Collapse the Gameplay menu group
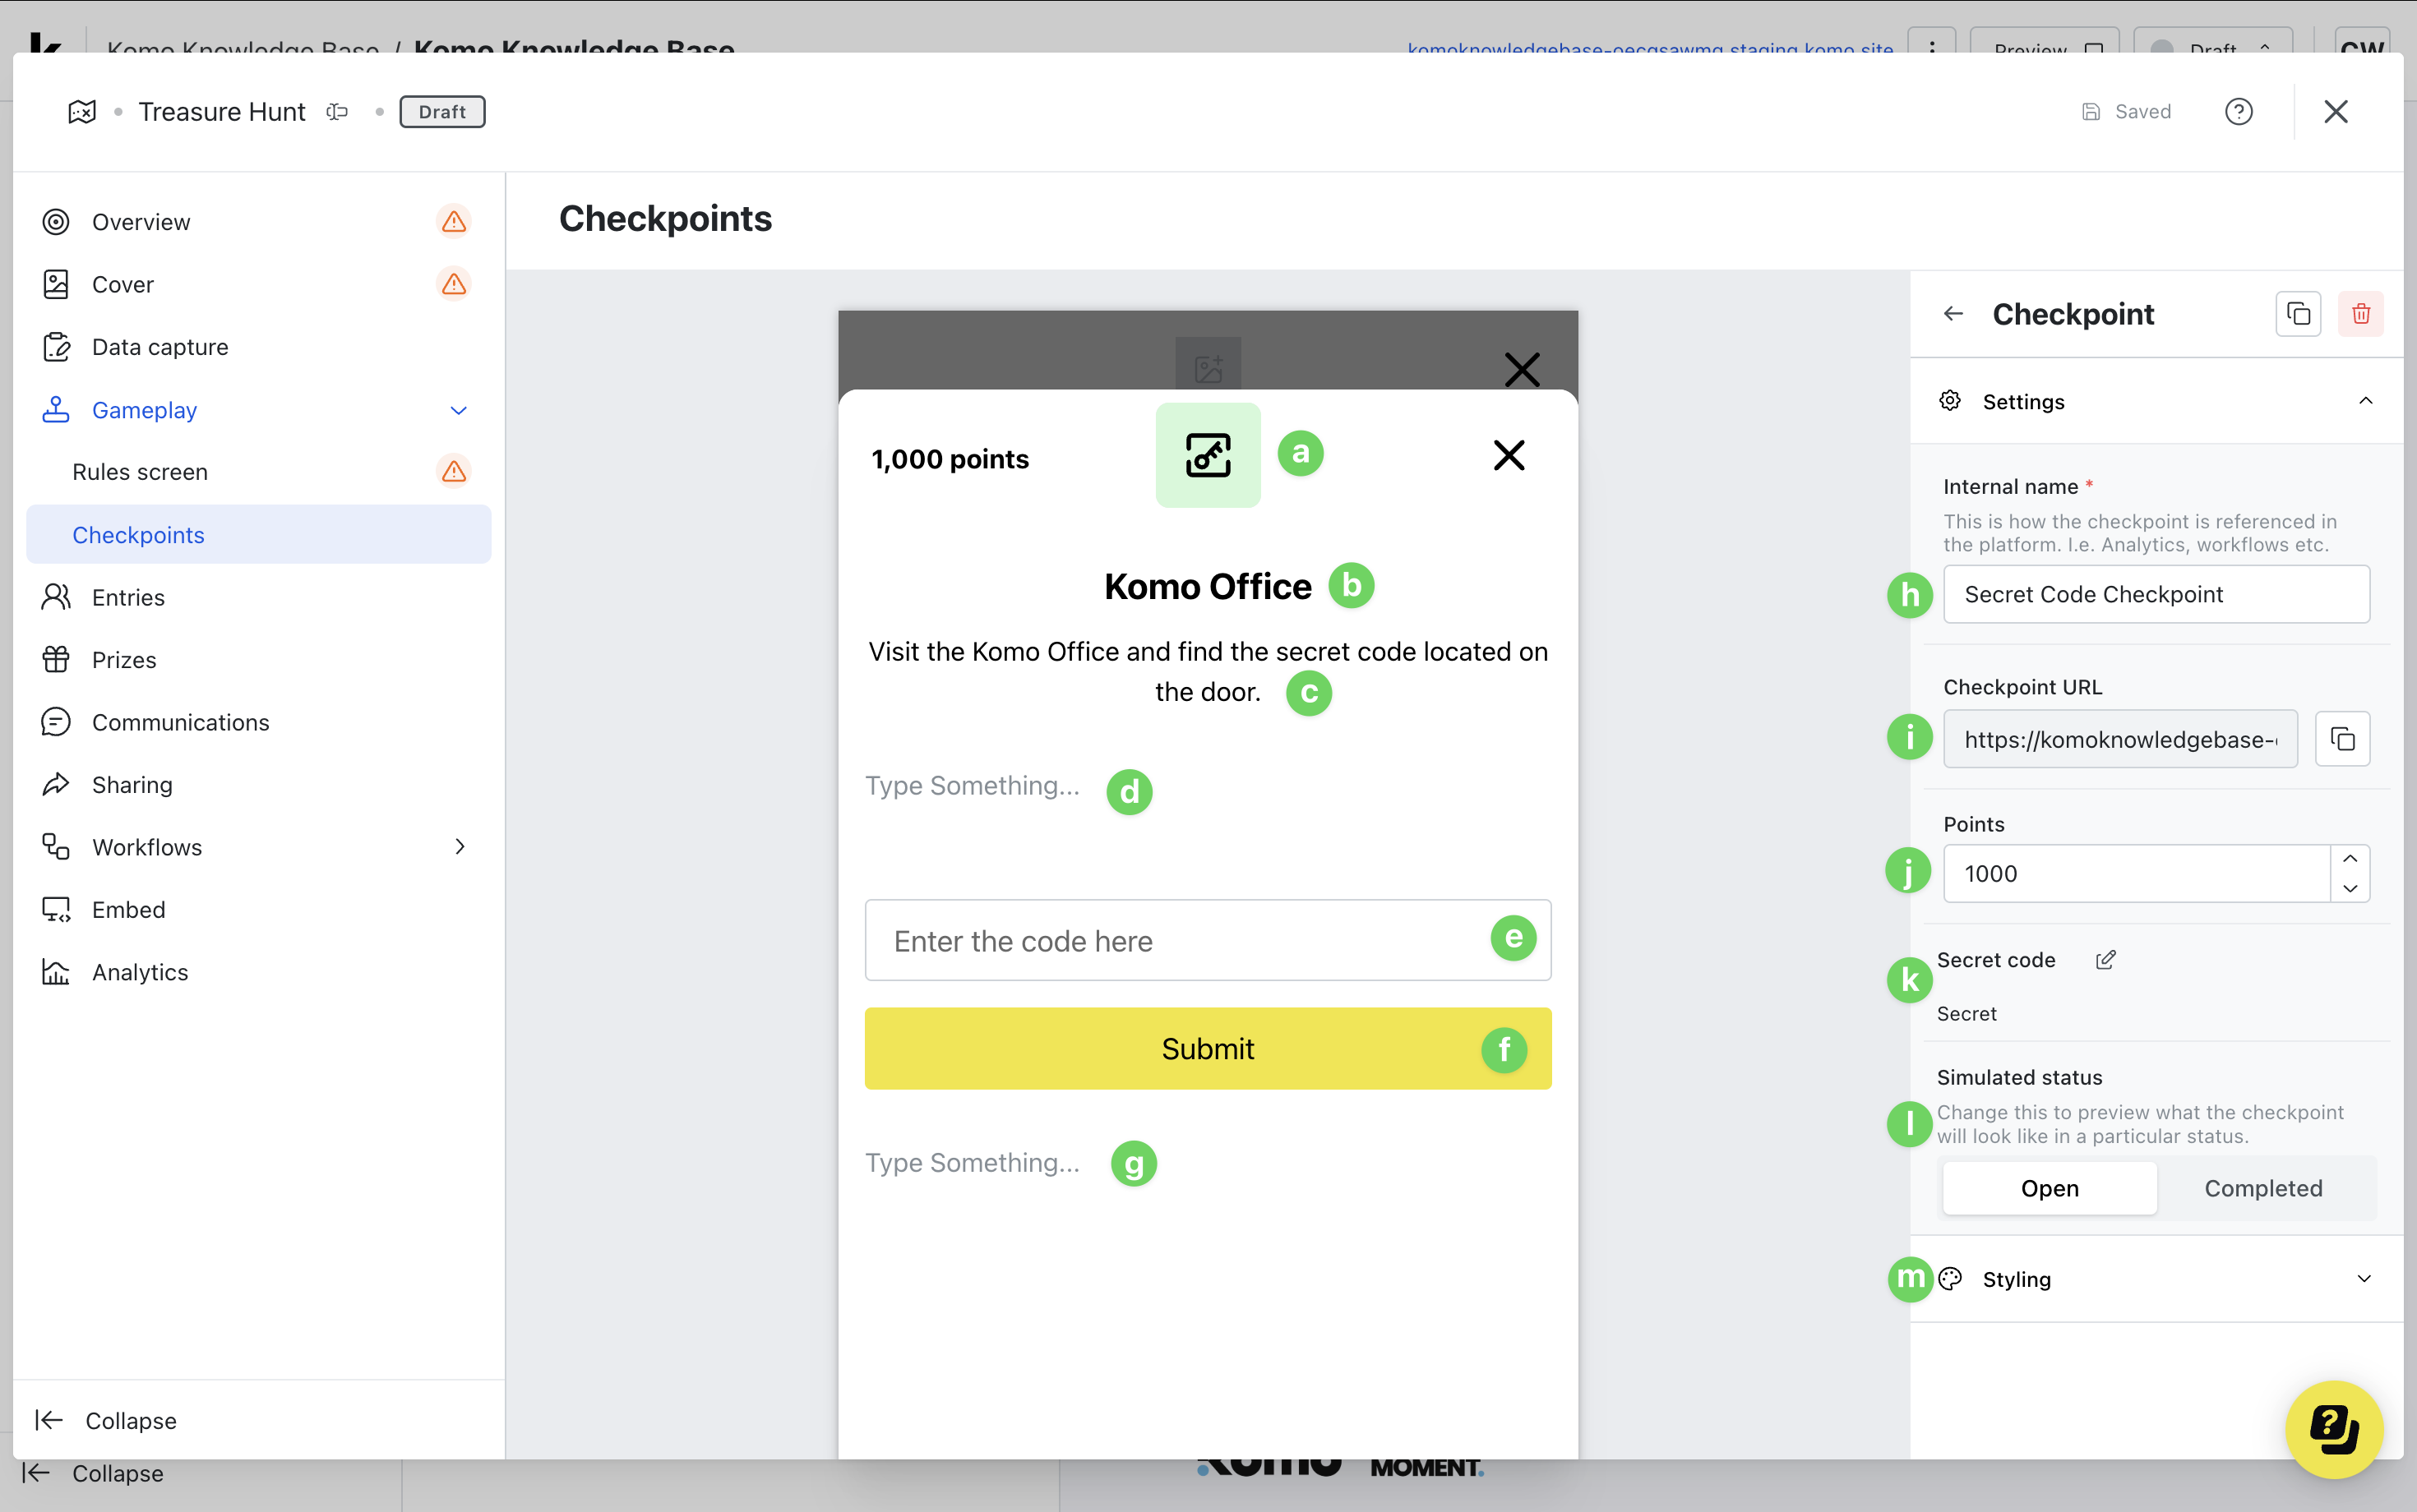Viewport: 2417px width, 1512px height. click(458, 410)
